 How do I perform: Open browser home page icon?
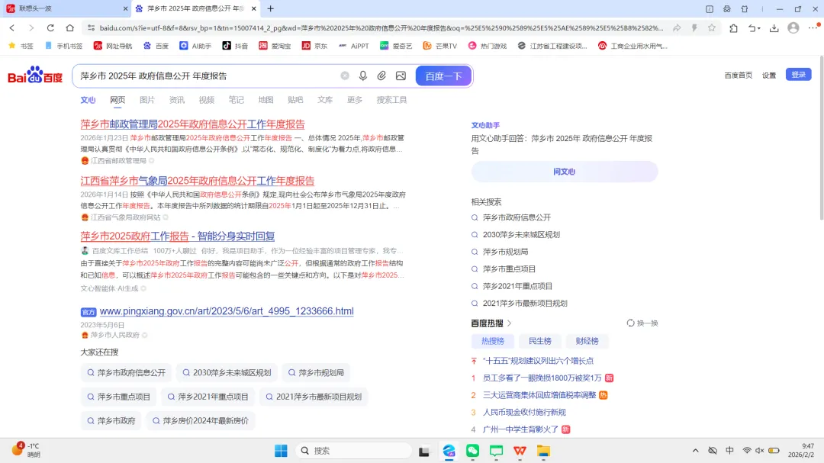click(x=70, y=28)
